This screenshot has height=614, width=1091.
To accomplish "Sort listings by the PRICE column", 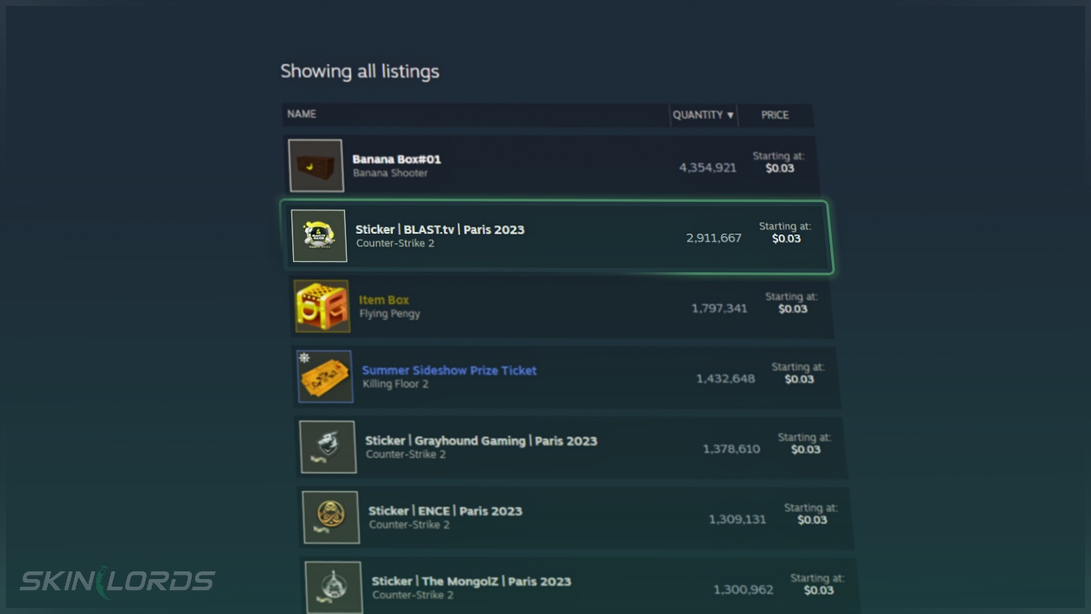I will (x=775, y=115).
